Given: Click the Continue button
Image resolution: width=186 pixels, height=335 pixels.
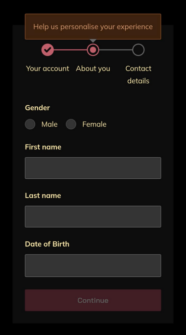Looking at the screenshot, I should pos(93,300).
